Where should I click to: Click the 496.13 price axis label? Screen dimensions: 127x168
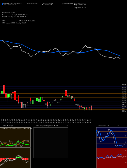pos(124,95)
